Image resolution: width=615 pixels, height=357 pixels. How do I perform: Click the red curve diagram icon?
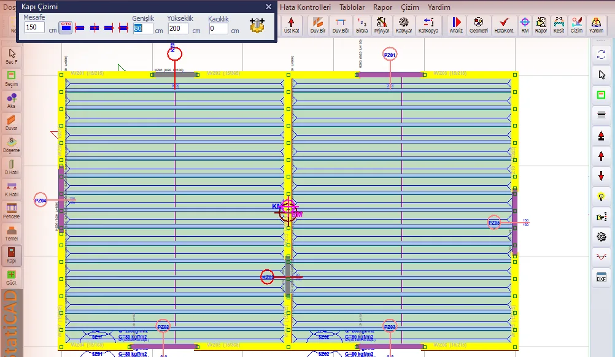601,257
